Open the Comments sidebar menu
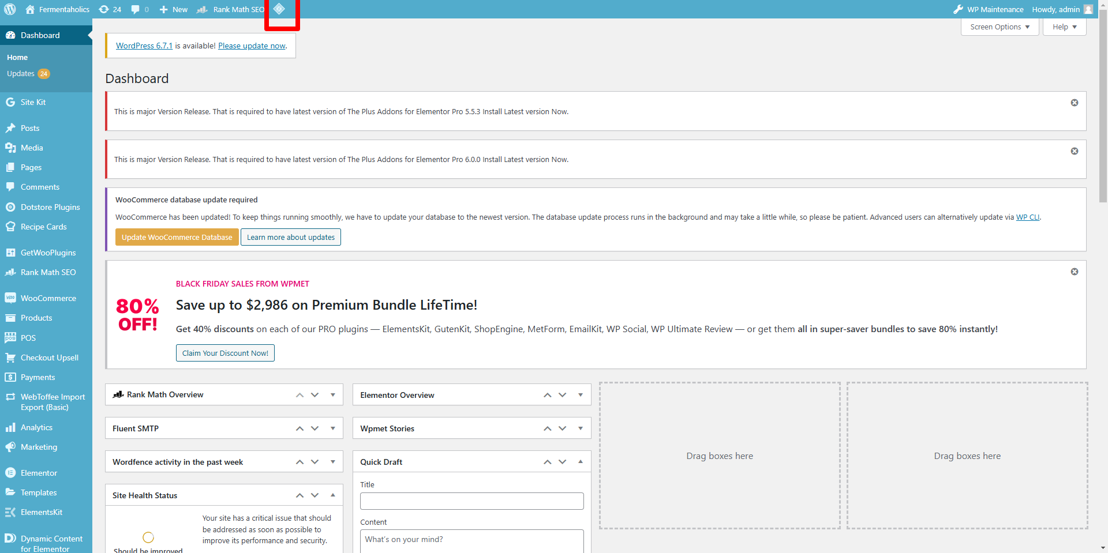 click(x=46, y=187)
